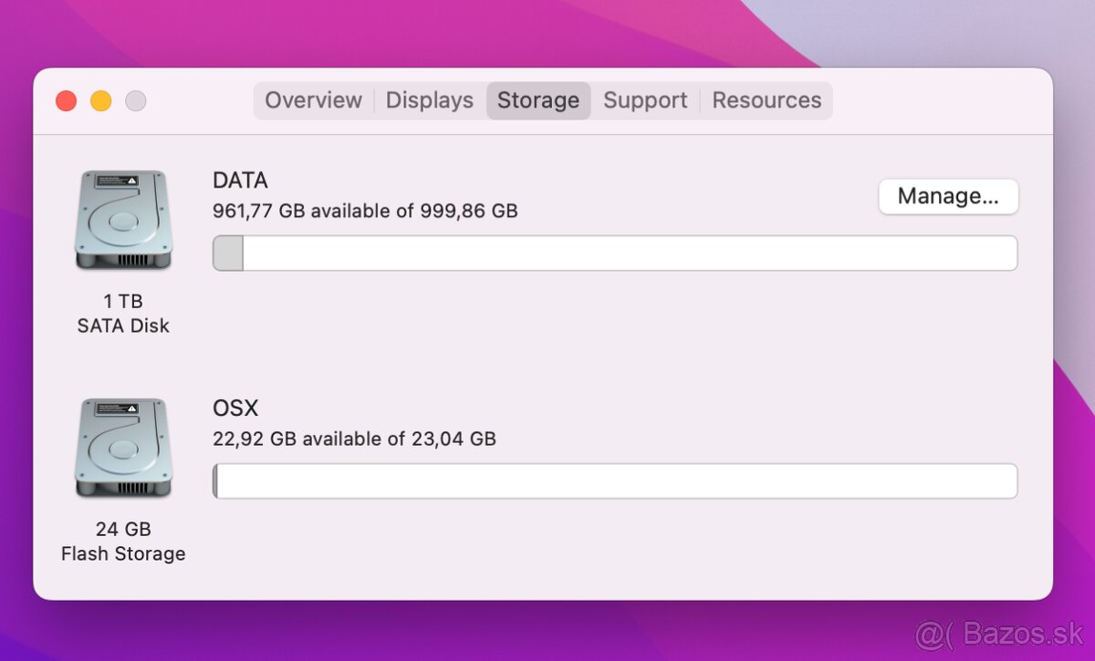The width and height of the screenshot is (1095, 661).
Task: Open the Resources tab
Action: point(766,100)
